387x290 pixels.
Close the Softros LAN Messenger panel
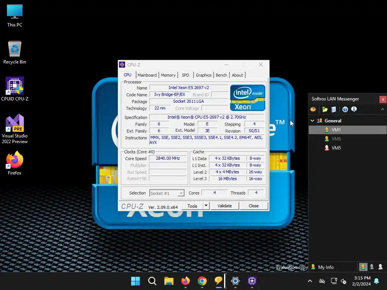tap(383, 99)
